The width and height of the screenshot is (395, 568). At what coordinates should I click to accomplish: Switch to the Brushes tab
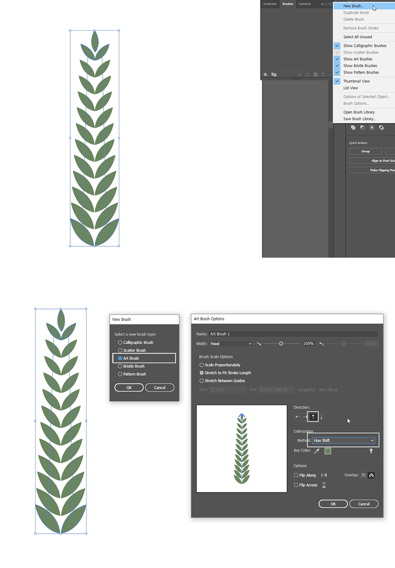coord(288,4)
